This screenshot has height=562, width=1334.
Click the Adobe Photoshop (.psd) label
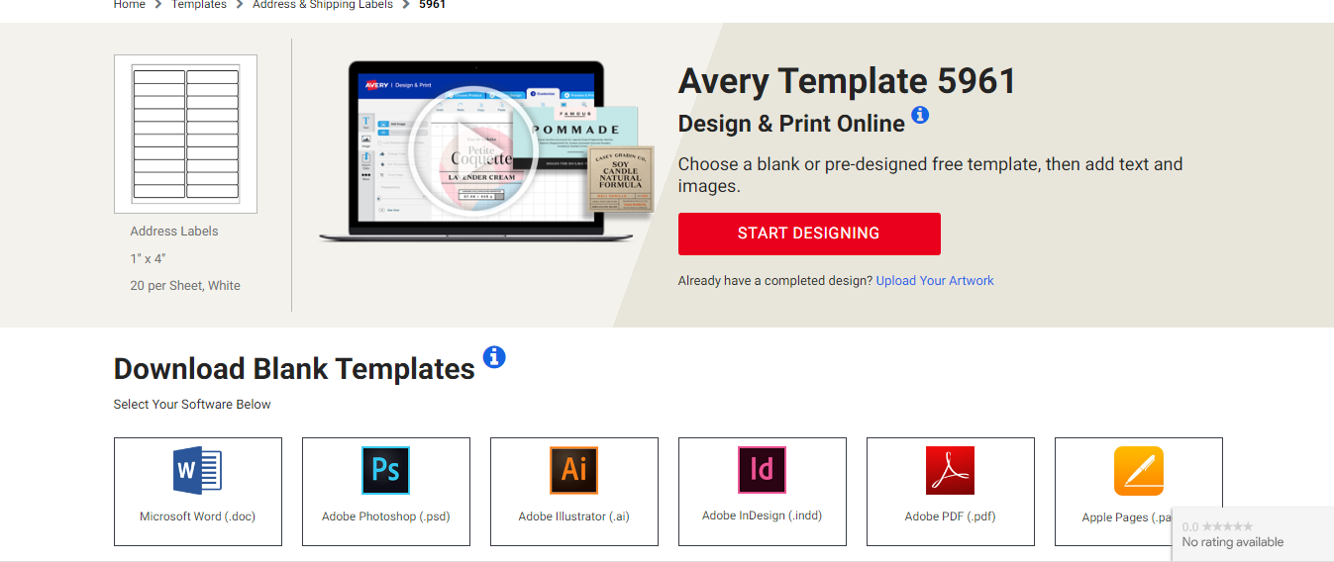(385, 516)
